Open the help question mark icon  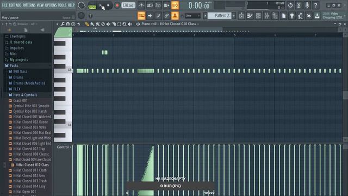point(315,5)
